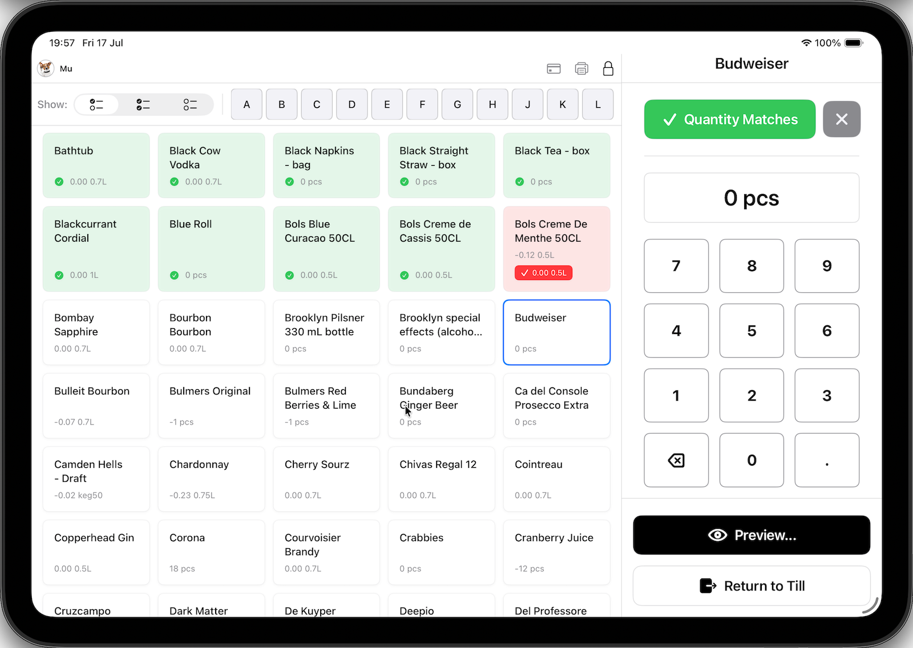Select Brooklyn Pilsner 330 mL bottle card
Viewport: 913px width, 648px height.
(x=326, y=332)
